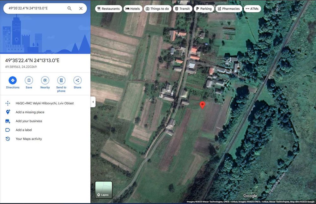Image resolution: width=316 pixels, height=204 pixels.
Task: Click the Davydivka River map label
Action: (x=277, y=184)
